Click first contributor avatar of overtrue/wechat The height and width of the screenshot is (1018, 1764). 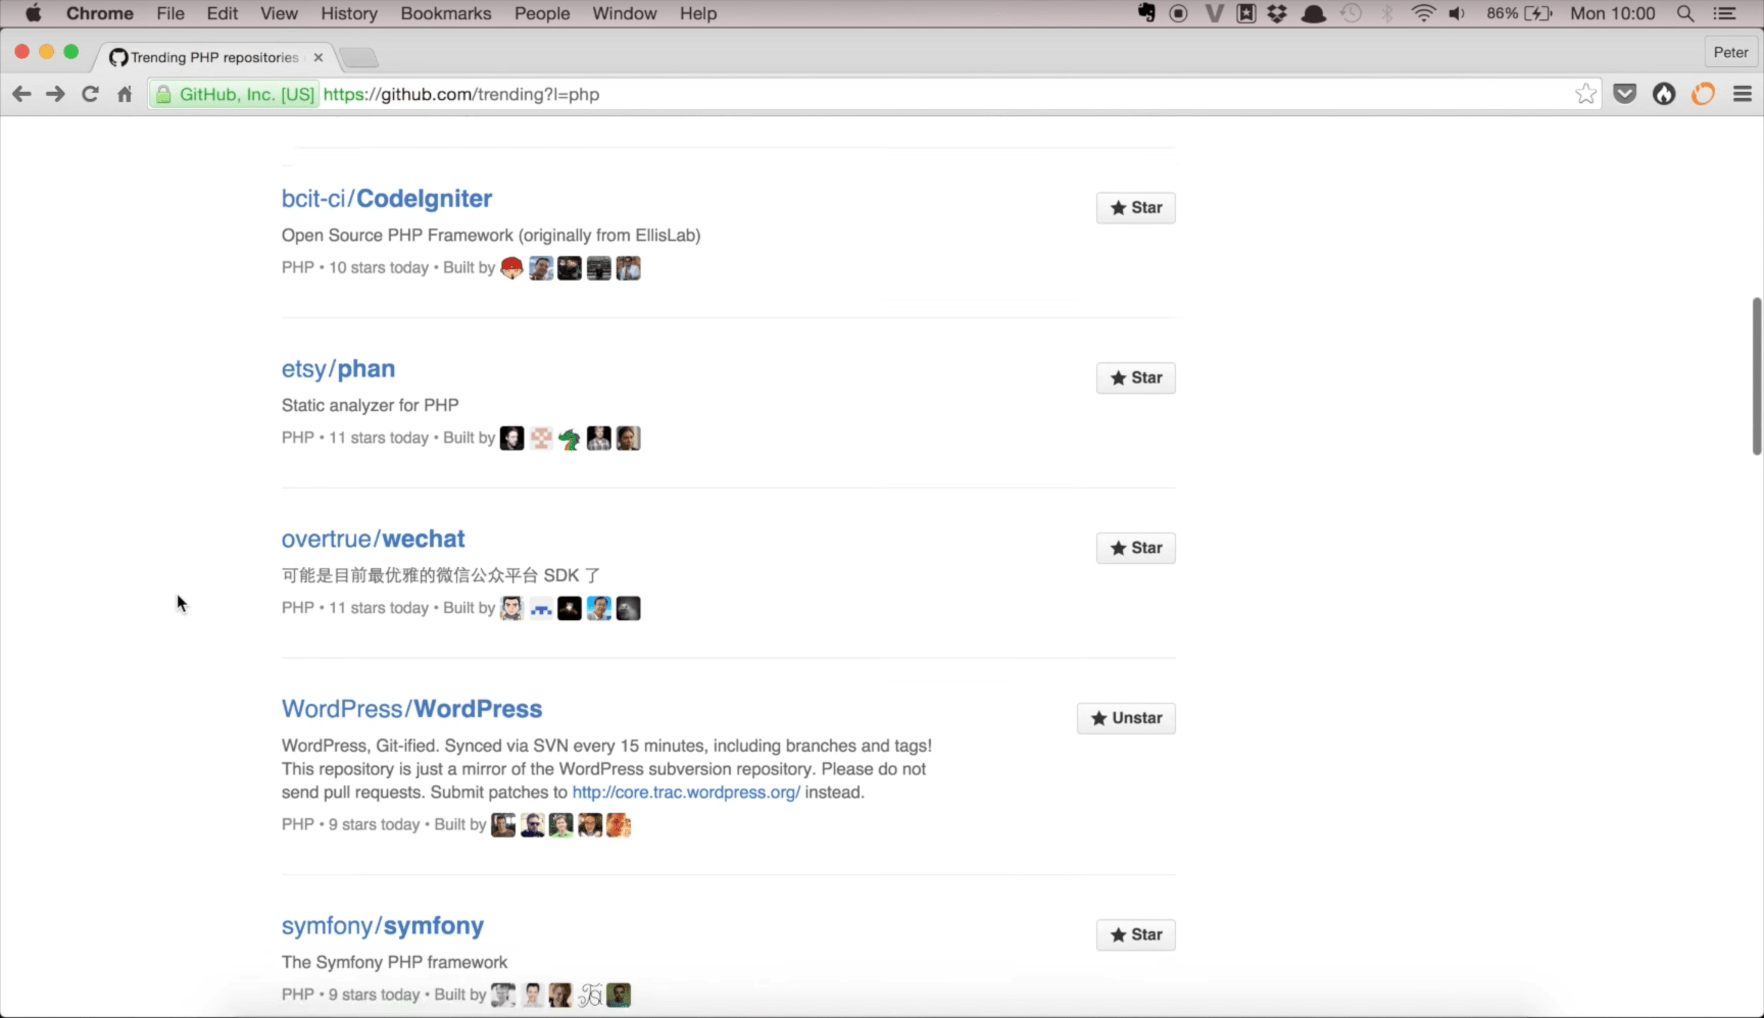click(511, 608)
